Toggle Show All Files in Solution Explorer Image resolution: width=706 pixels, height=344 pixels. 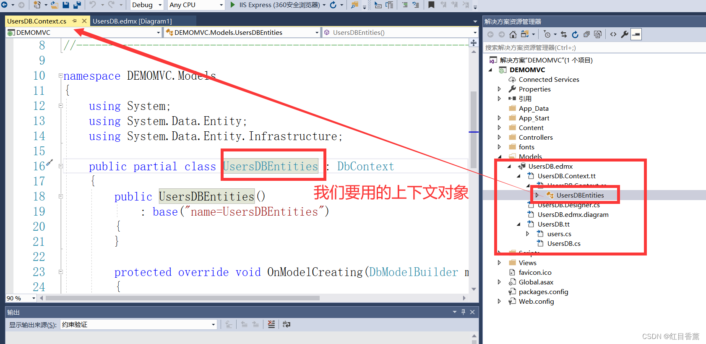pos(598,34)
